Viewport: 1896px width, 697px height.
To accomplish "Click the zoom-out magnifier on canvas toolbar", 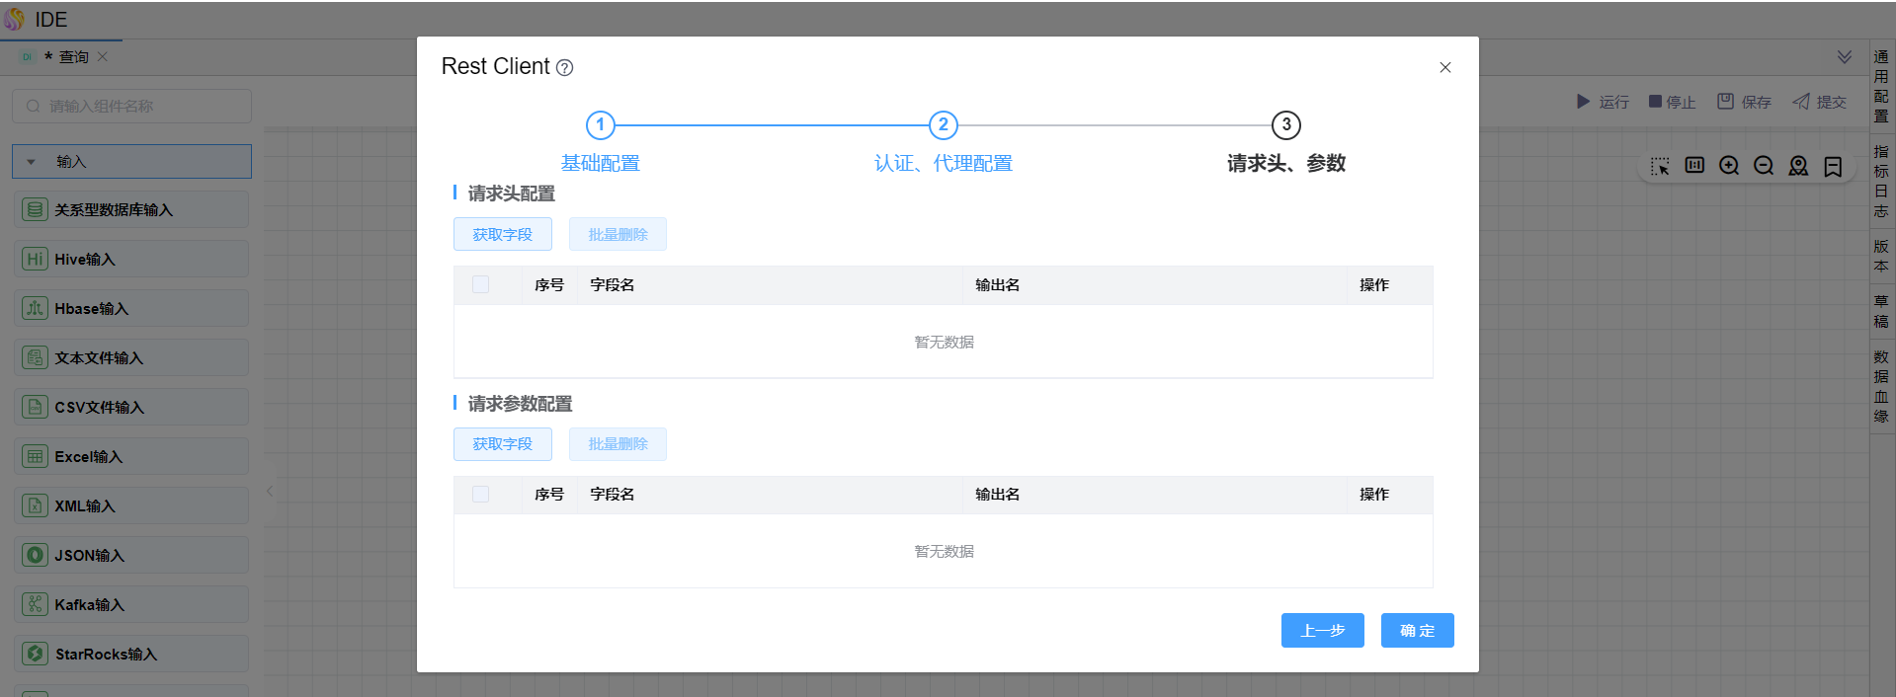I will point(1763,166).
